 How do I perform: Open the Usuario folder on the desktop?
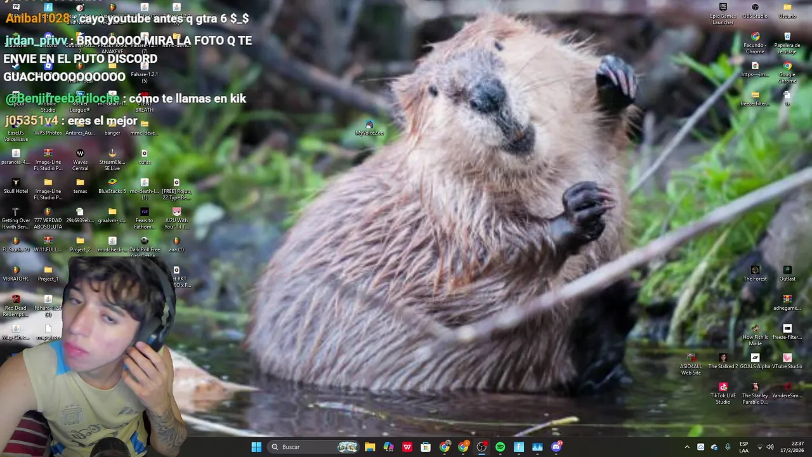(787, 10)
